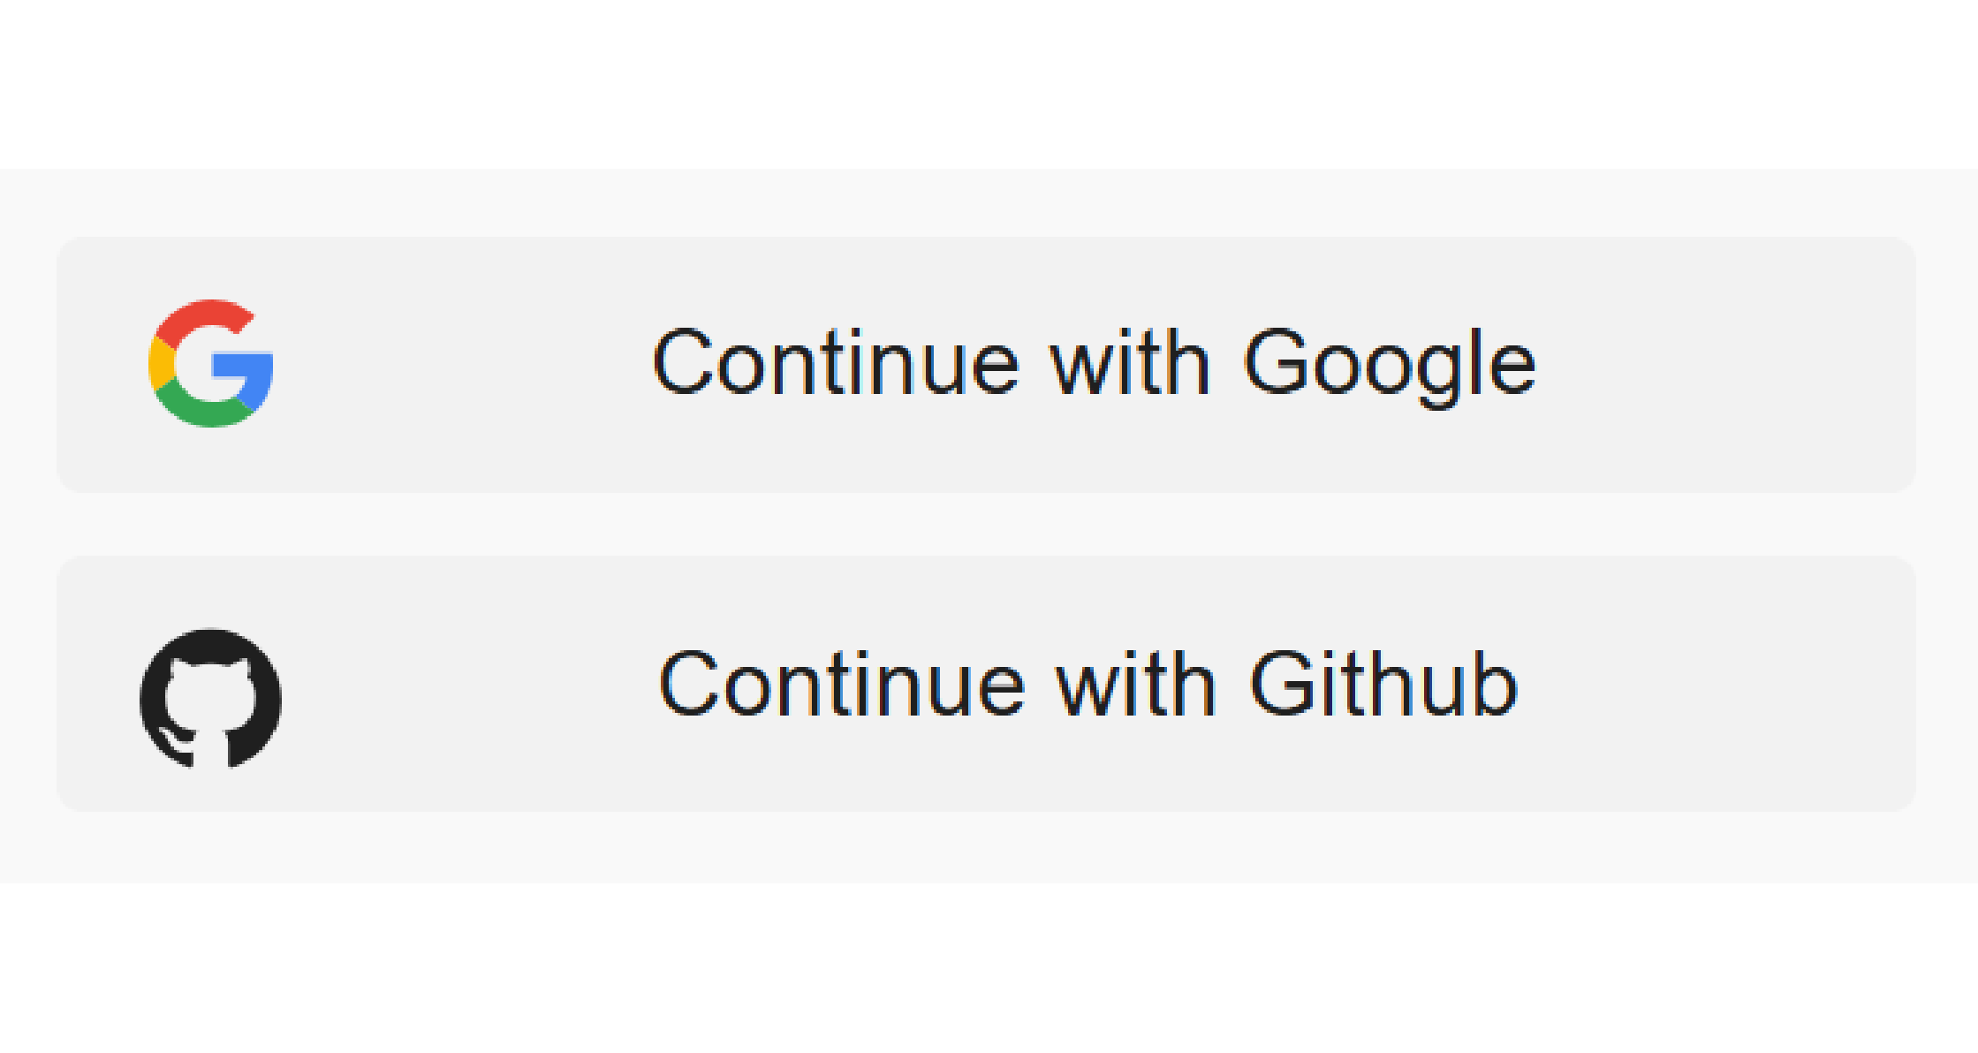Select the Google sign-in logo
The width and height of the screenshot is (1978, 1053).
pos(211,363)
